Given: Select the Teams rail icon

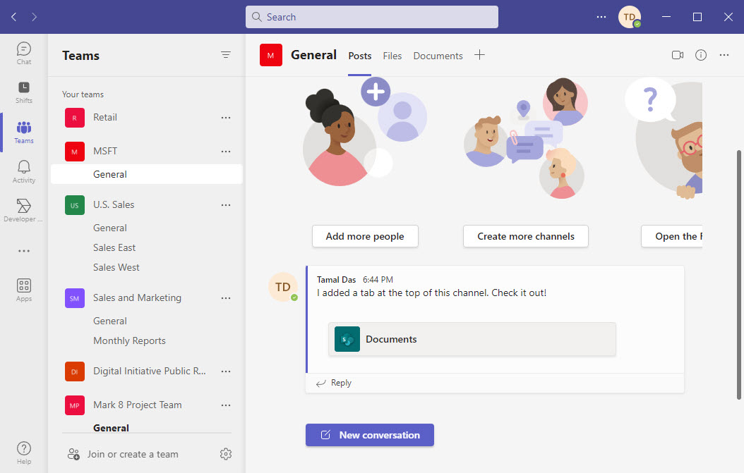Looking at the screenshot, I should click(x=24, y=133).
